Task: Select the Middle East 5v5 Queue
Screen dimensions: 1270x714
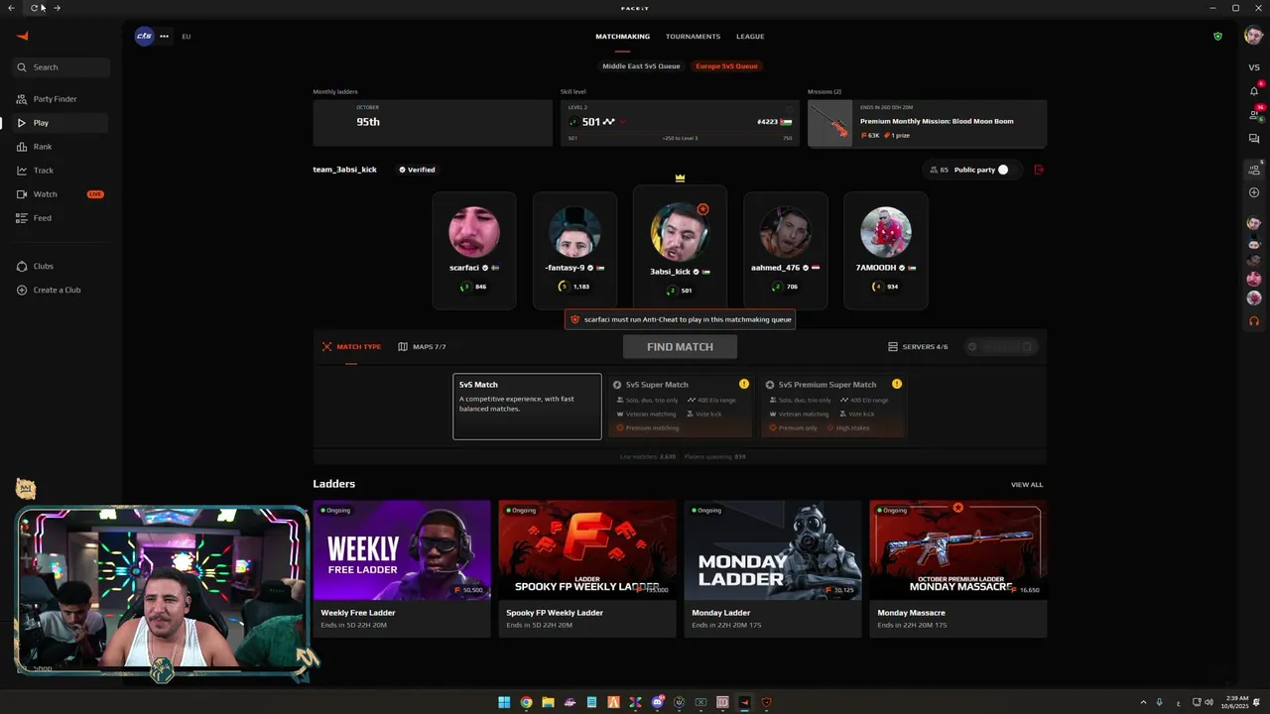Action: (x=641, y=66)
